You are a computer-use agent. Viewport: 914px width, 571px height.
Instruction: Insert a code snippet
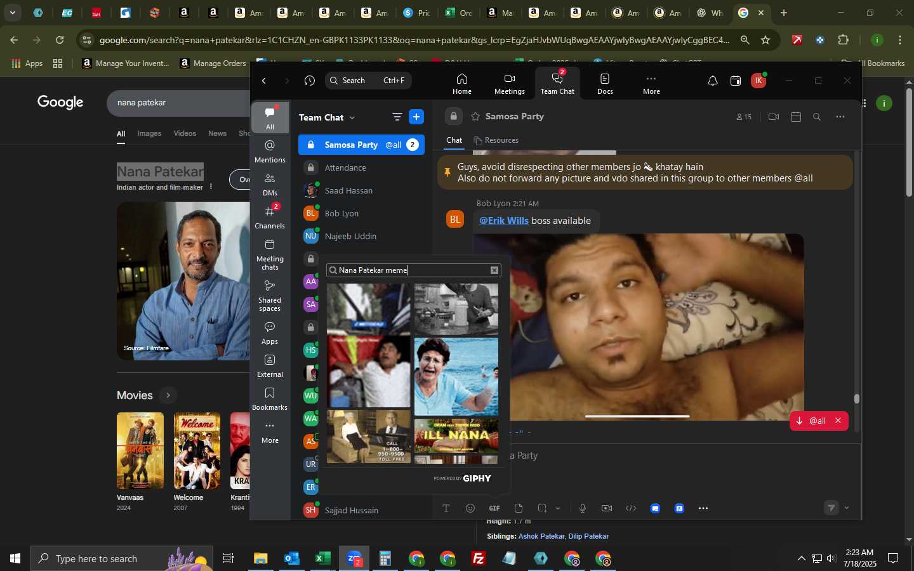(x=631, y=508)
